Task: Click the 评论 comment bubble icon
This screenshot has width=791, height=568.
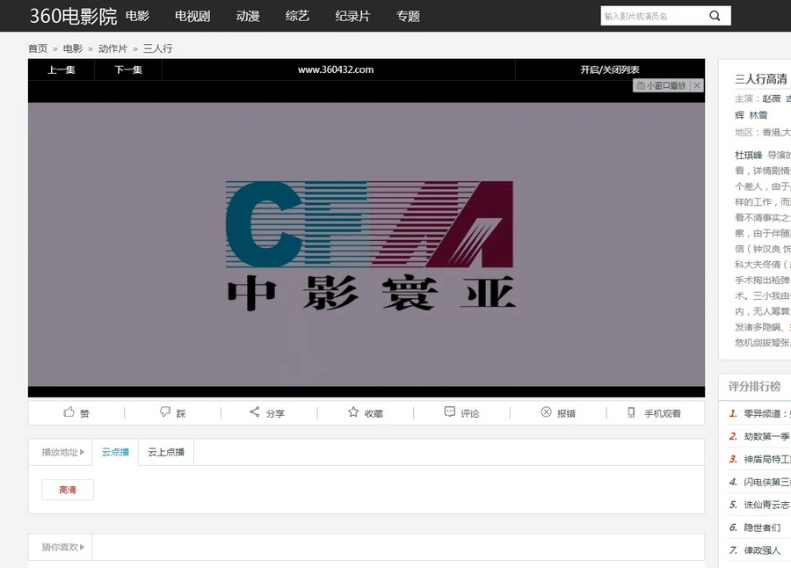Action: click(x=449, y=411)
